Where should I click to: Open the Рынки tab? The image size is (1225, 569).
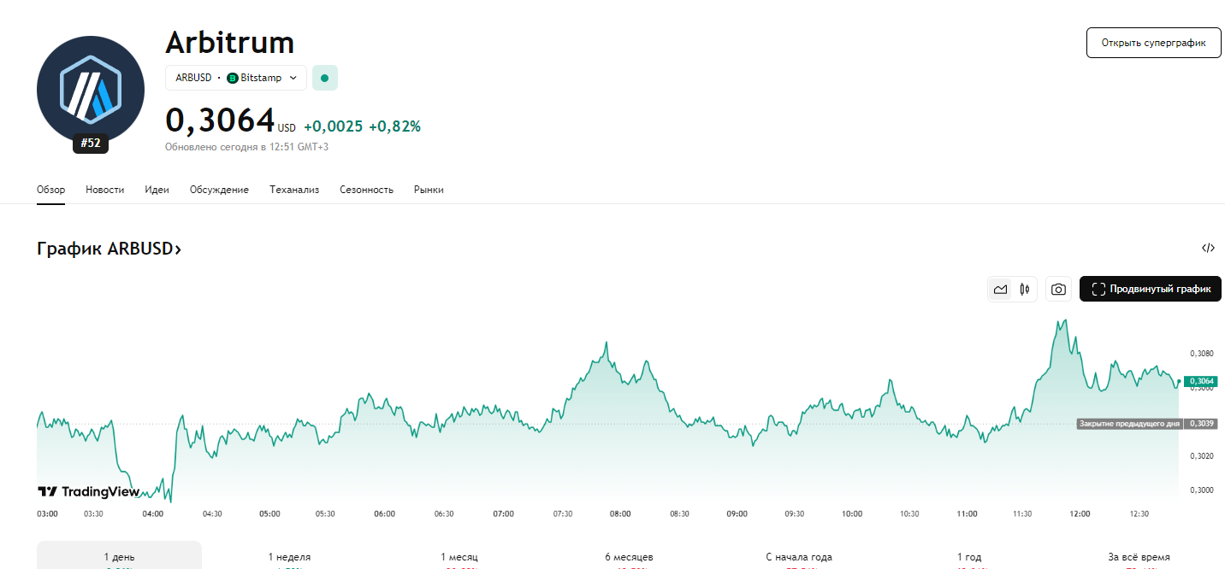429,190
